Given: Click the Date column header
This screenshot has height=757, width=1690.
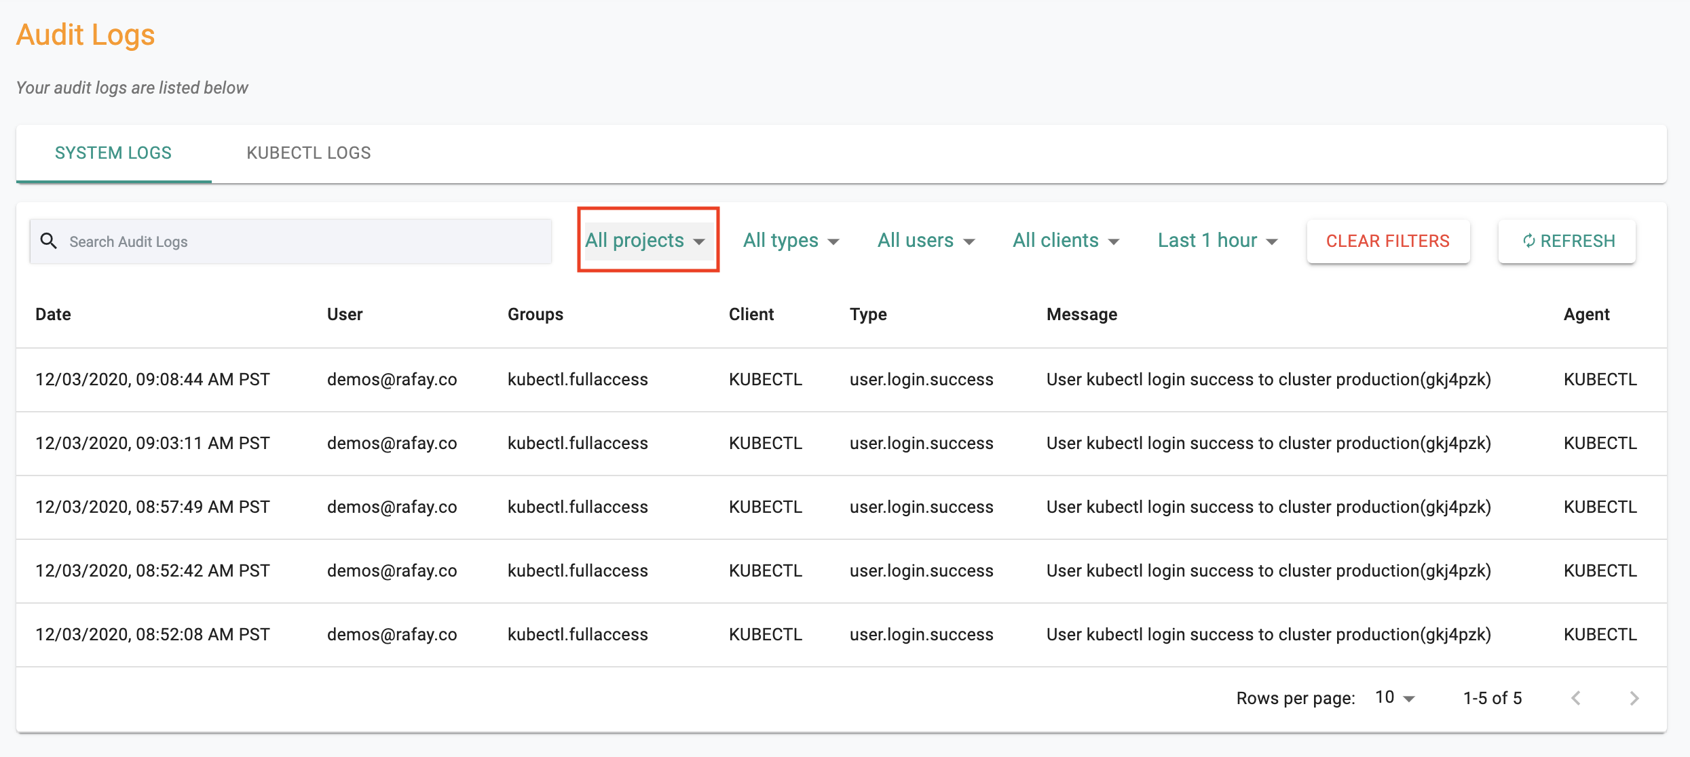Looking at the screenshot, I should click(x=53, y=314).
